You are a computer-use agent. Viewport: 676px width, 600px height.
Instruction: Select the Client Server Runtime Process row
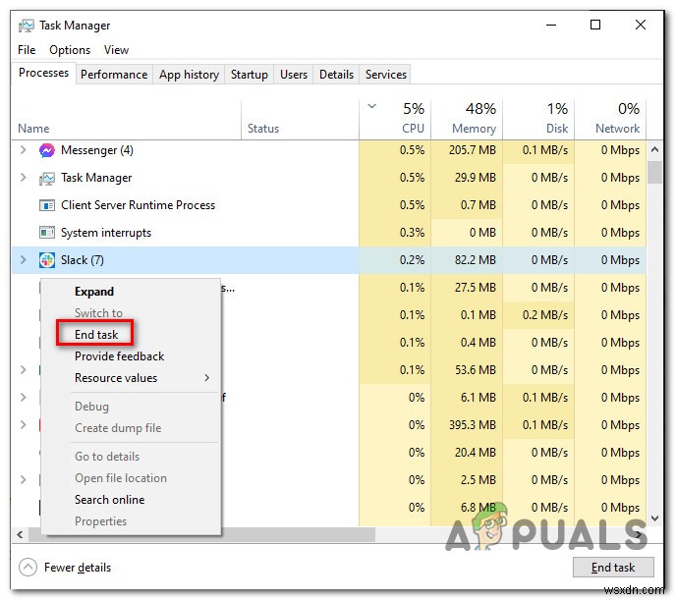pyautogui.click(x=328, y=205)
